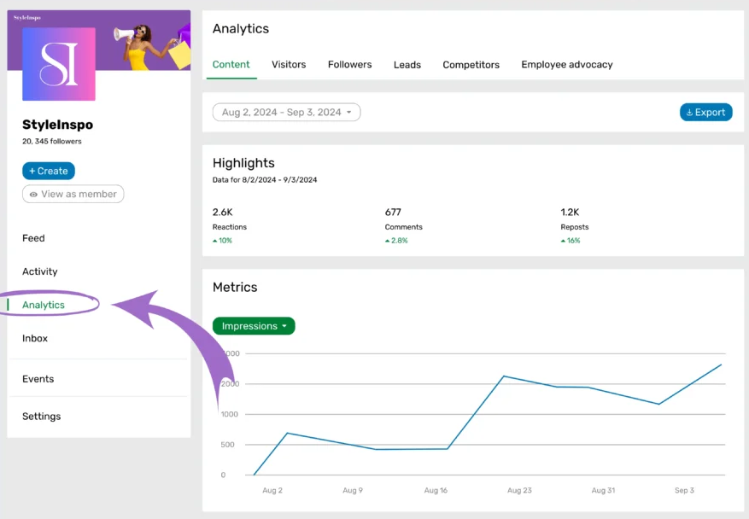The height and width of the screenshot is (519, 749).
Task: Switch to the Competitors tab
Action: click(471, 65)
